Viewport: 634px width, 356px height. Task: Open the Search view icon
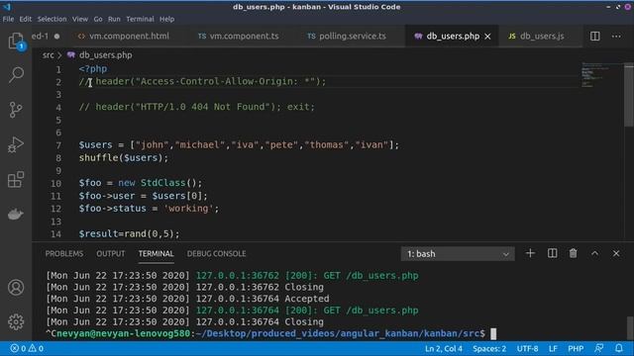click(16, 75)
